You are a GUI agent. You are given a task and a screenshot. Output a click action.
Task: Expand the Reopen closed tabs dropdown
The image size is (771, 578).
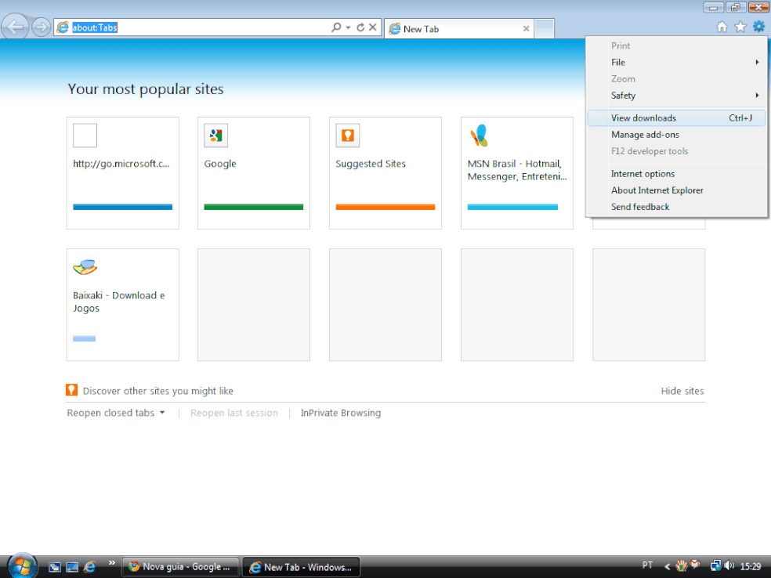tap(115, 413)
